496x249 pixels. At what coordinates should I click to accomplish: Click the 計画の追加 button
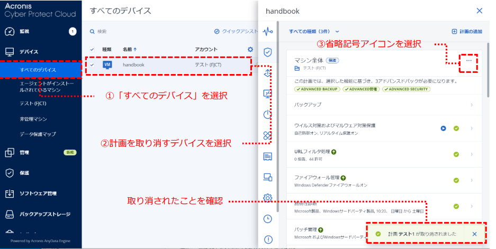466,31
